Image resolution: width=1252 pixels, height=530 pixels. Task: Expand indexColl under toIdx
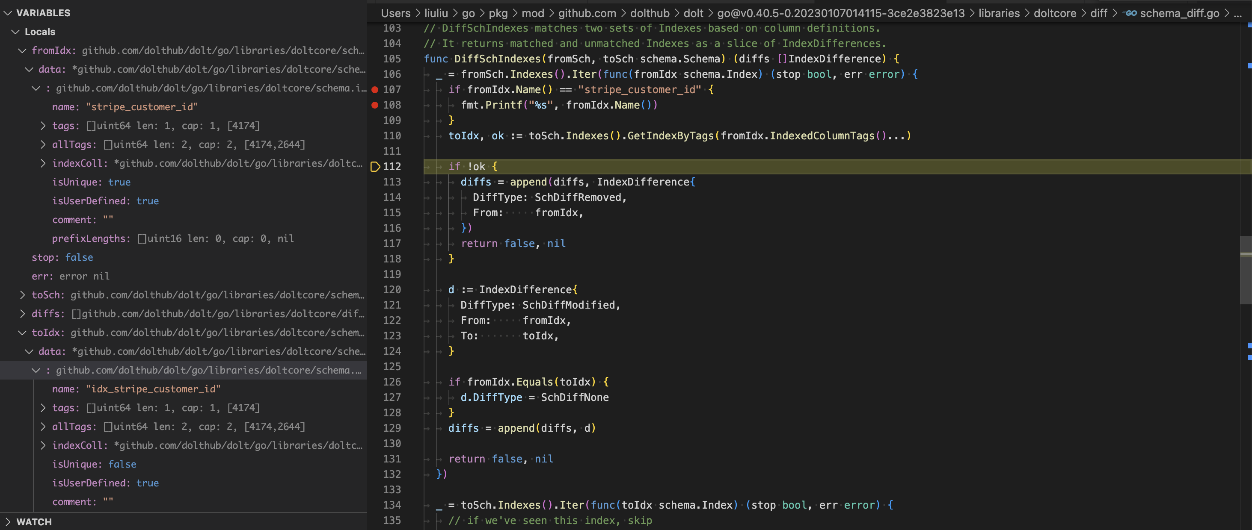tap(42, 445)
